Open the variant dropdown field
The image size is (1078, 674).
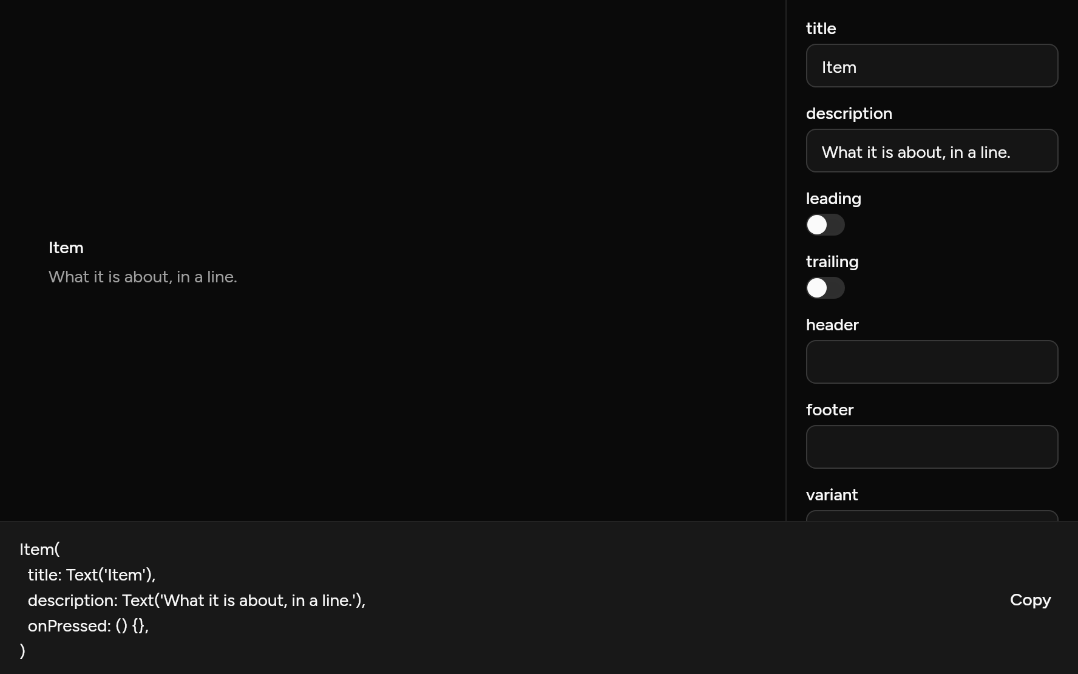pos(932,516)
